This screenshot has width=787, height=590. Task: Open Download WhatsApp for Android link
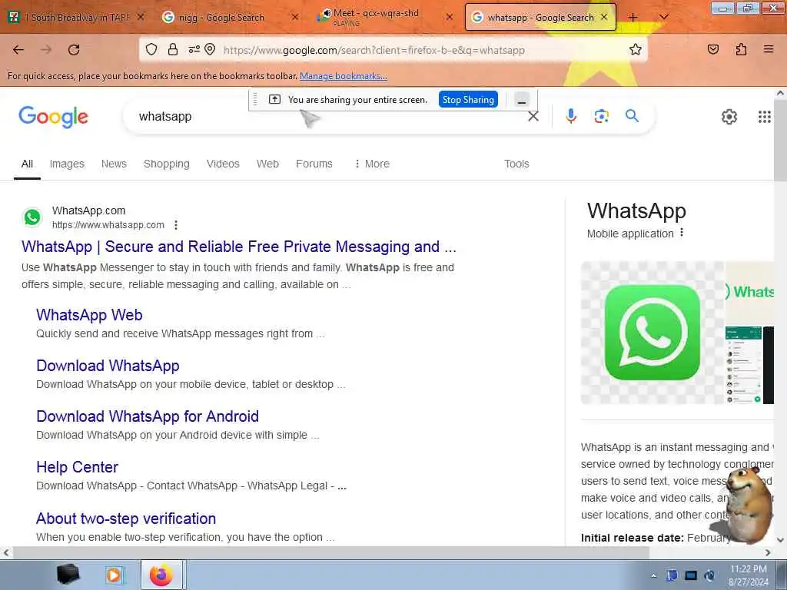[148, 416]
